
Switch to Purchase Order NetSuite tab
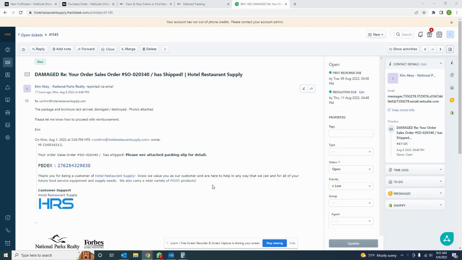click(88, 4)
